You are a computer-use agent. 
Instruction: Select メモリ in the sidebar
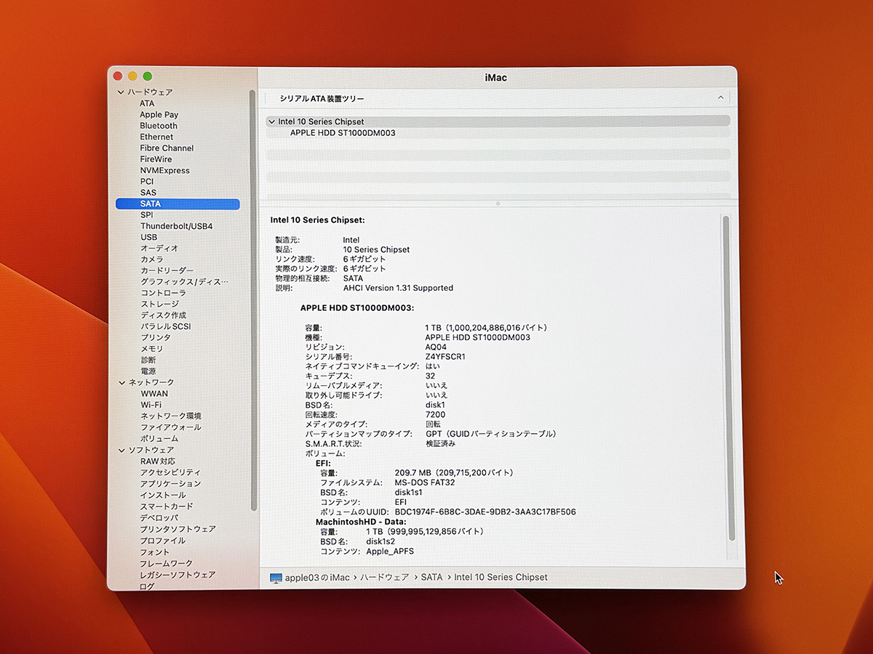pos(152,349)
